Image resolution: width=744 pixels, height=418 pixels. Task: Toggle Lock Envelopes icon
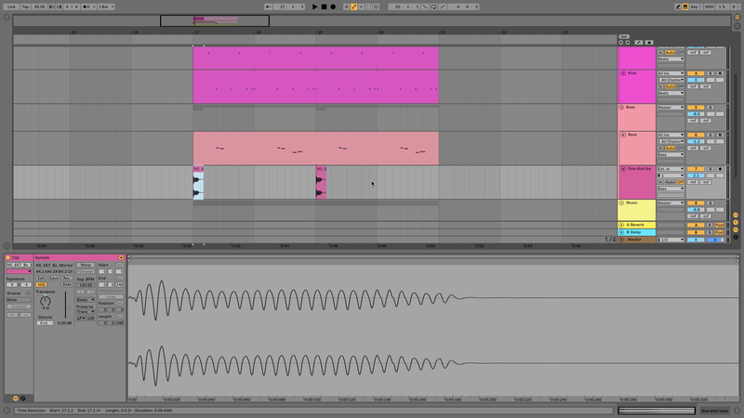coord(649,42)
